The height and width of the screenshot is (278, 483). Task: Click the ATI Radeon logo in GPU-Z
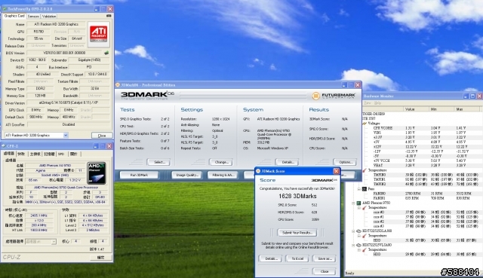pyautogui.click(x=98, y=34)
